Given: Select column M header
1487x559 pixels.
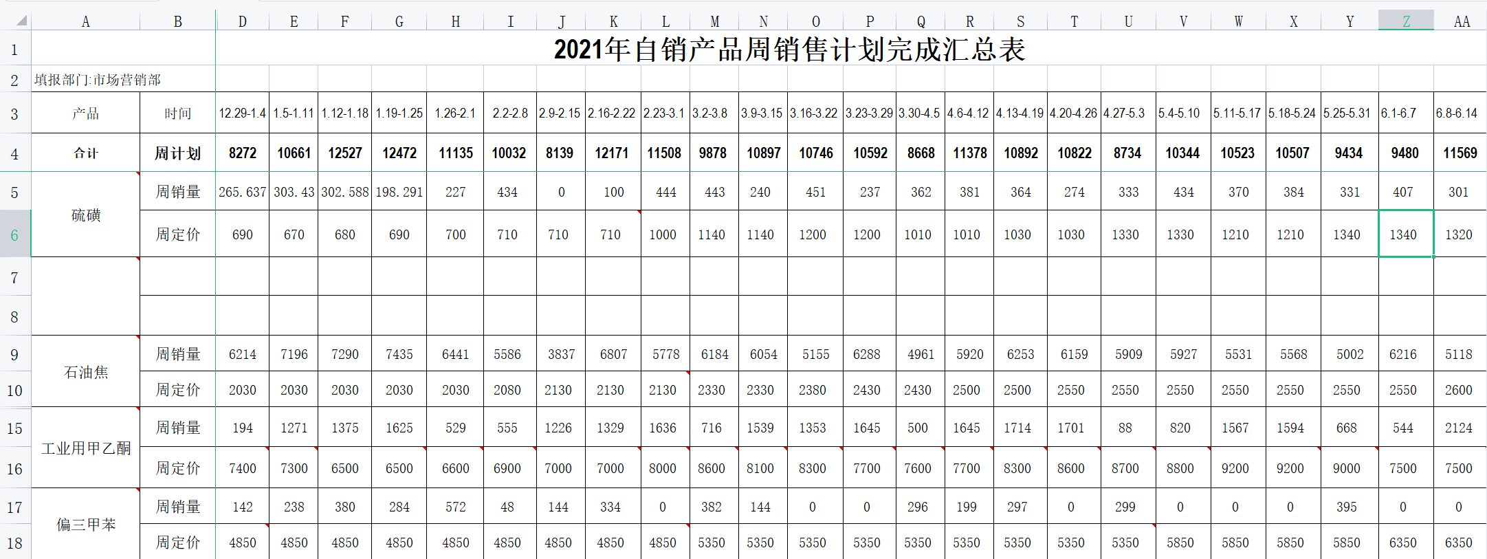Looking at the screenshot, I should pos(715,21).
